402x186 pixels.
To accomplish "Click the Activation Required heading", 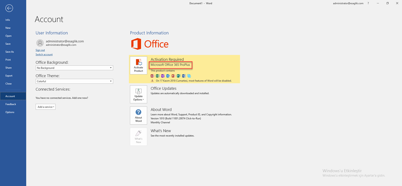I will (167, 60).
